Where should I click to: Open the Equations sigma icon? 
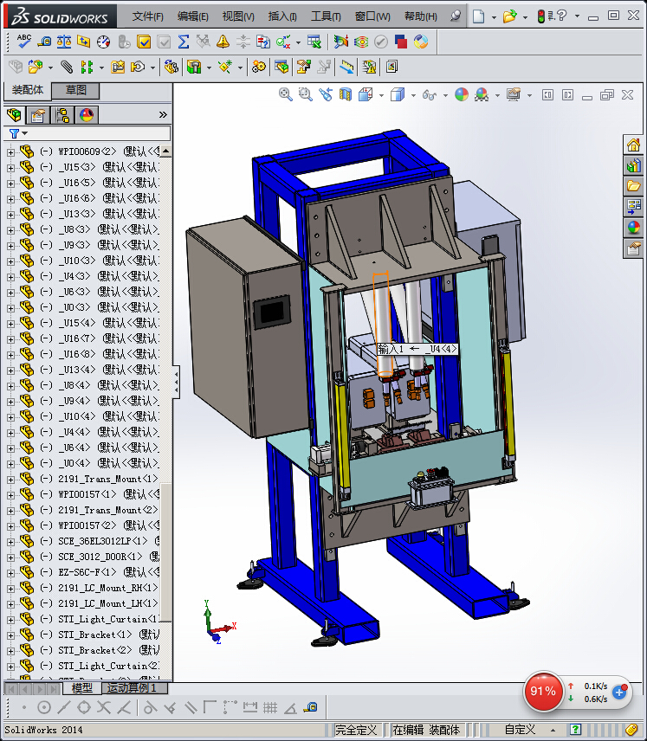tap(184, 42)
